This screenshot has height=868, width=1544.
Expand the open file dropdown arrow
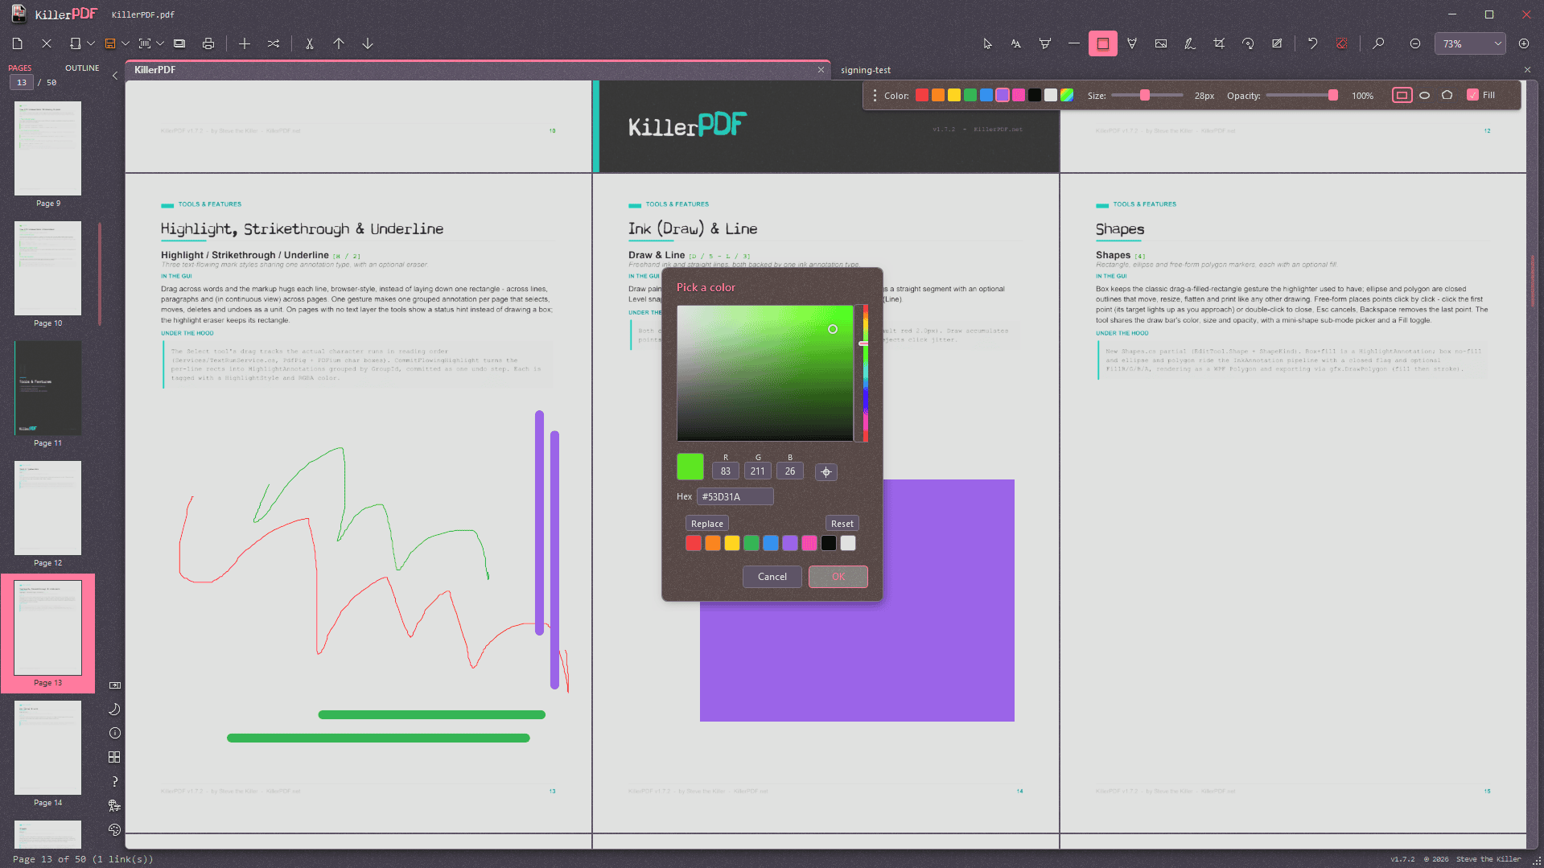point(91,43)
